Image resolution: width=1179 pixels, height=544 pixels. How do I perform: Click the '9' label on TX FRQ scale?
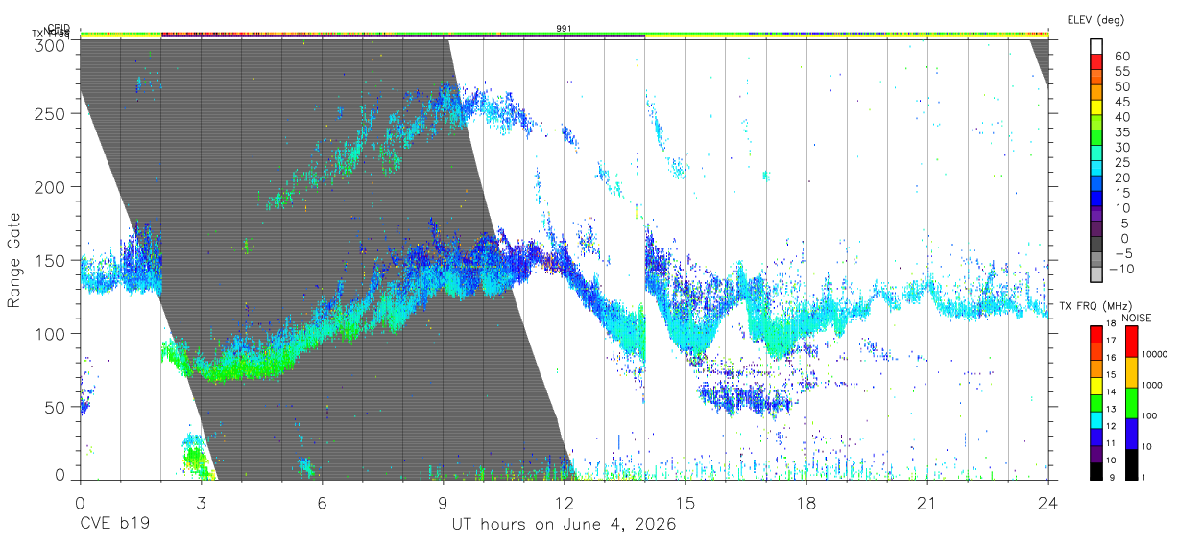pos(1112,478)
